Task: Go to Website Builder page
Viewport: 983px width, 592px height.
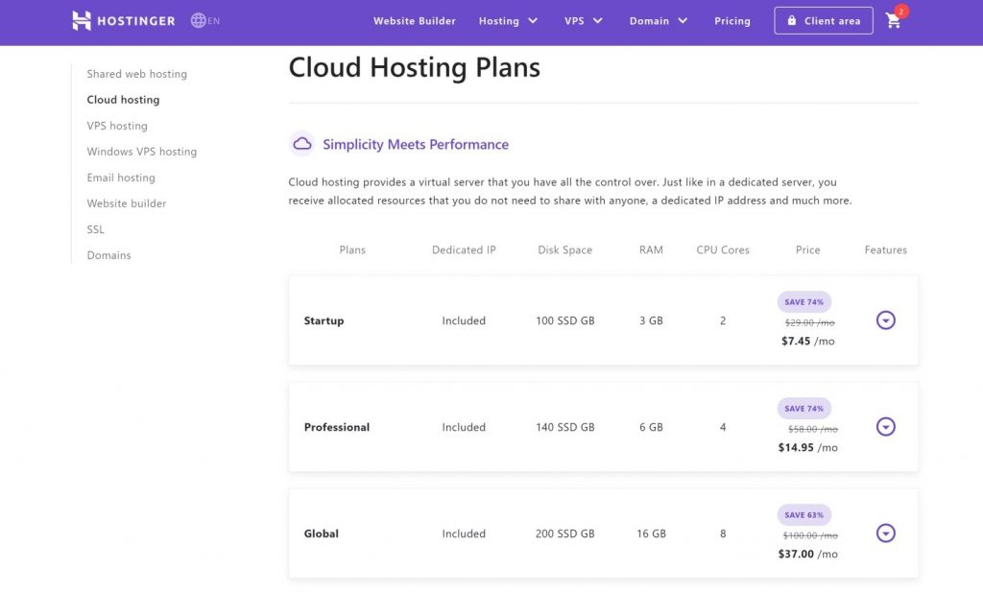Action: click(415, 21)
